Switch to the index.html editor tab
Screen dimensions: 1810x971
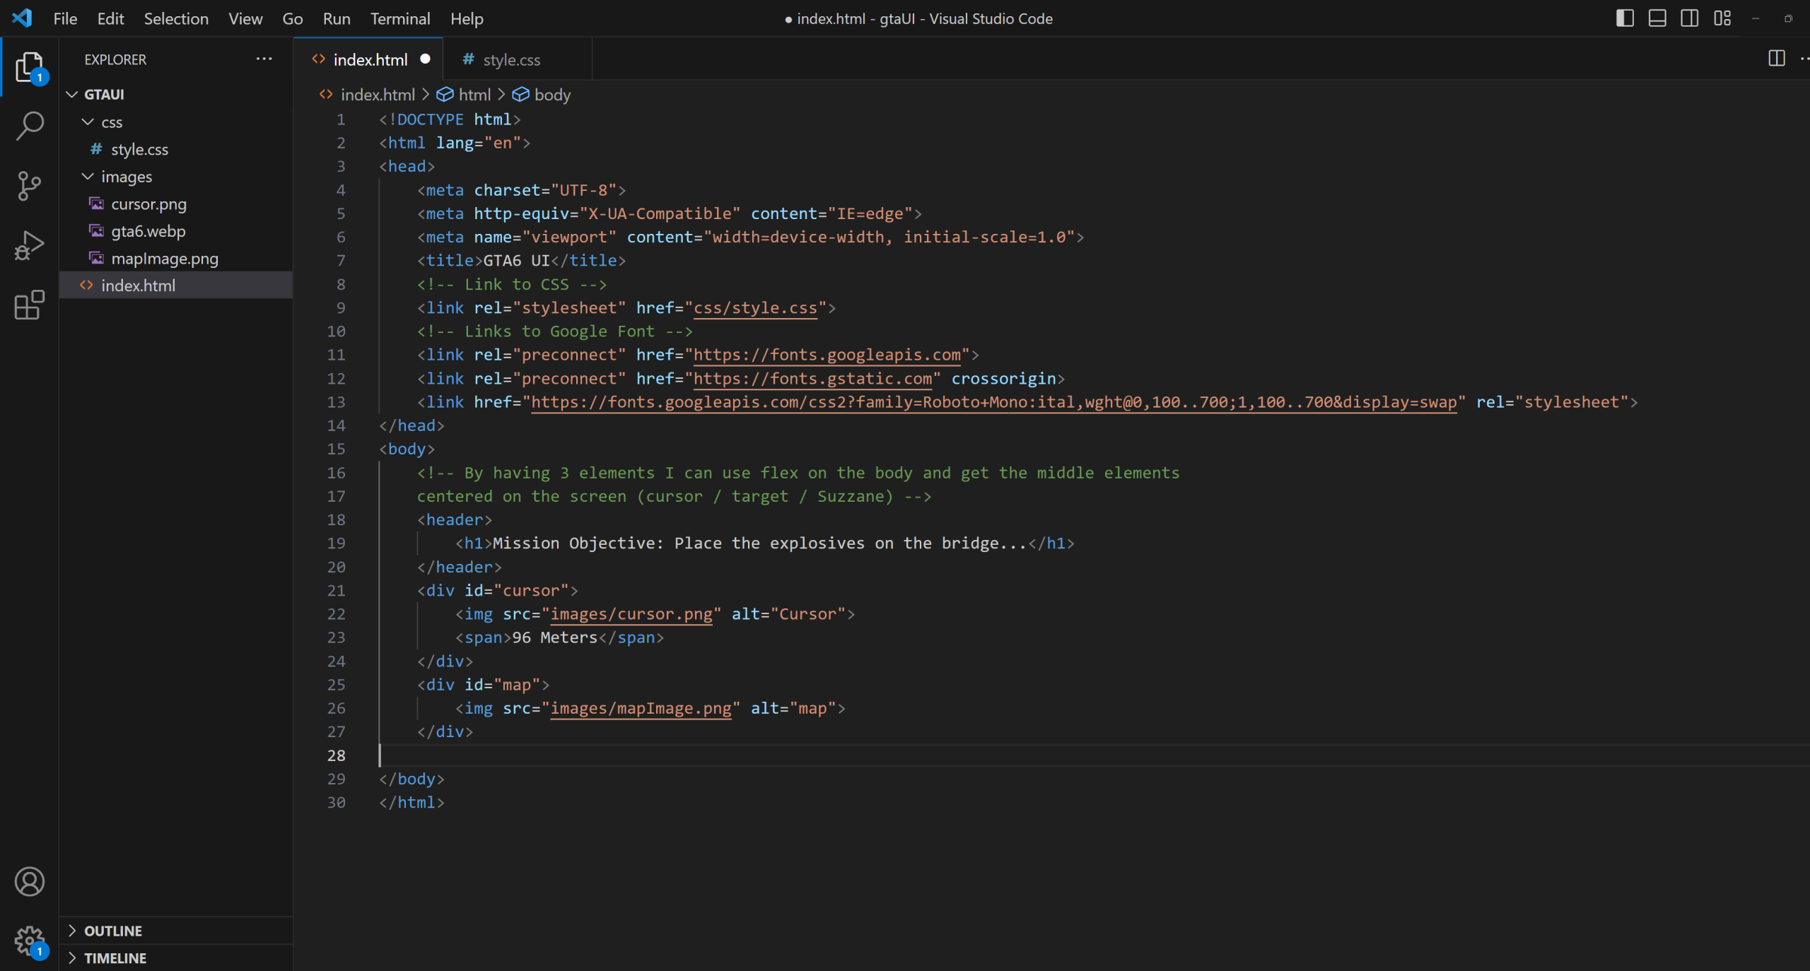[x=368, y=59]
